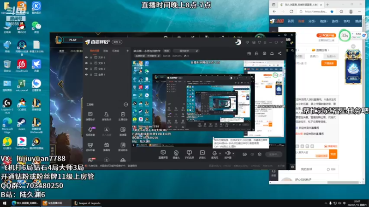
Task: Toggle visibility of layer 文本 2
Action: point(86,69)
